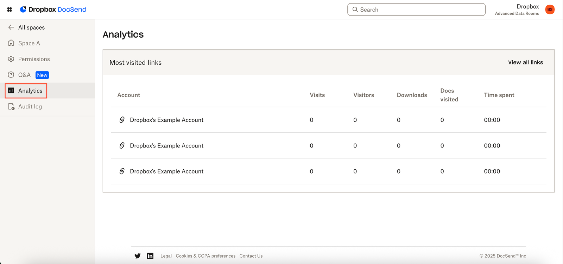Open the apps grid menu icon
The height and width of the screenshot is (264, 563).
10,10
